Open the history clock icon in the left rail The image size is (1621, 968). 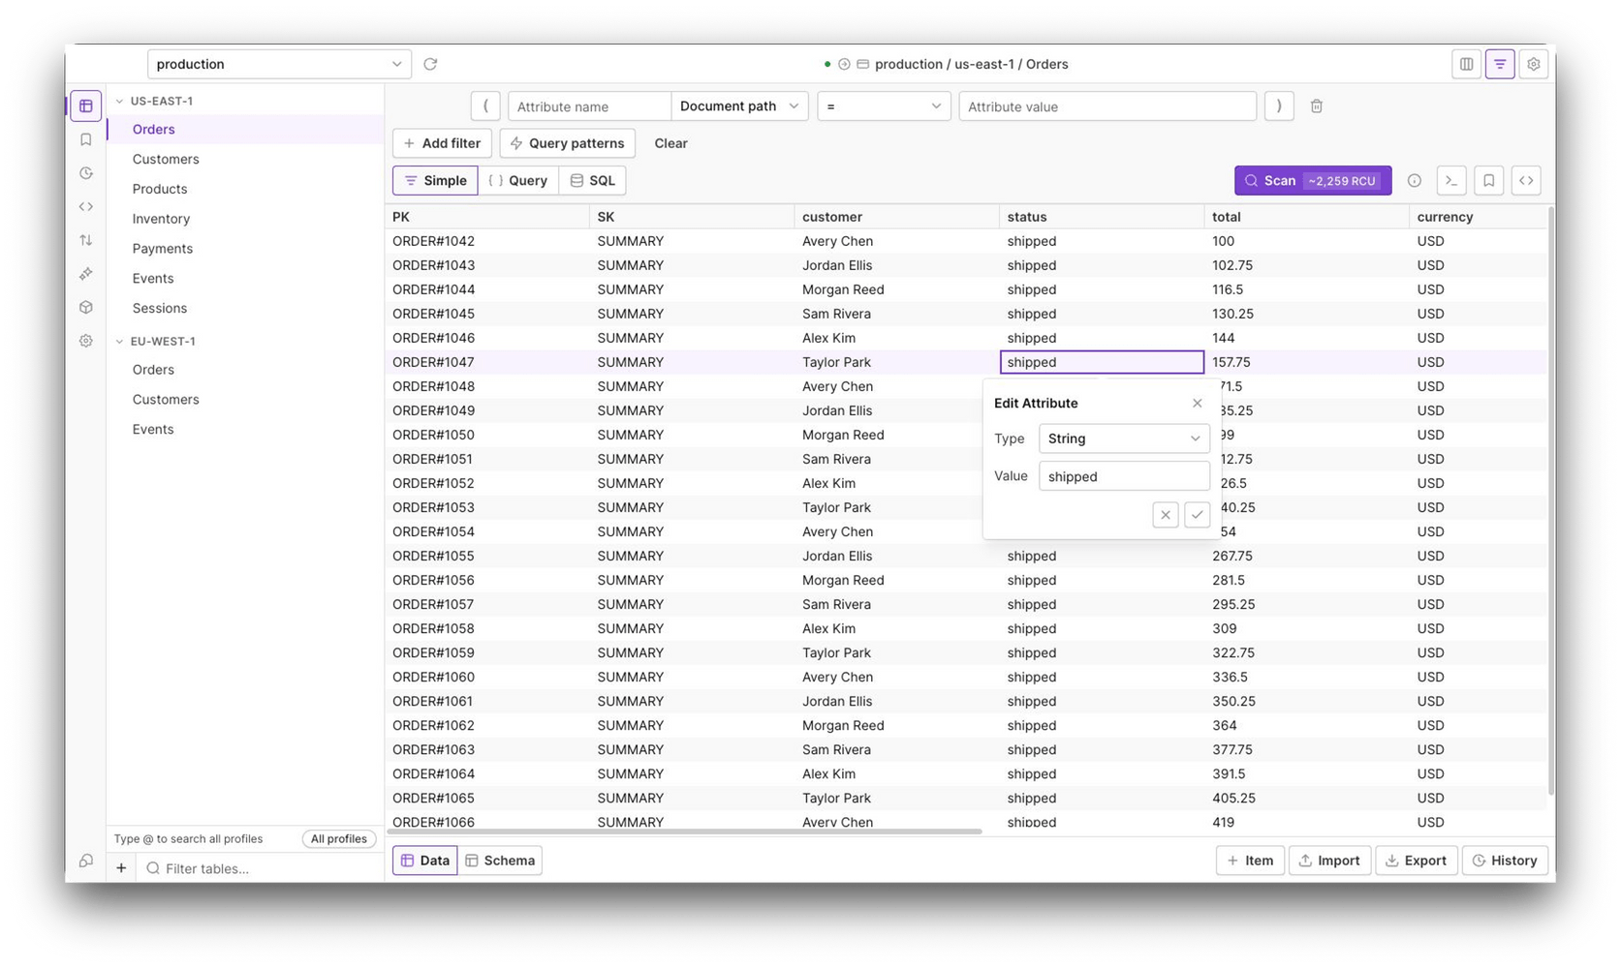(x=85, y=173)
